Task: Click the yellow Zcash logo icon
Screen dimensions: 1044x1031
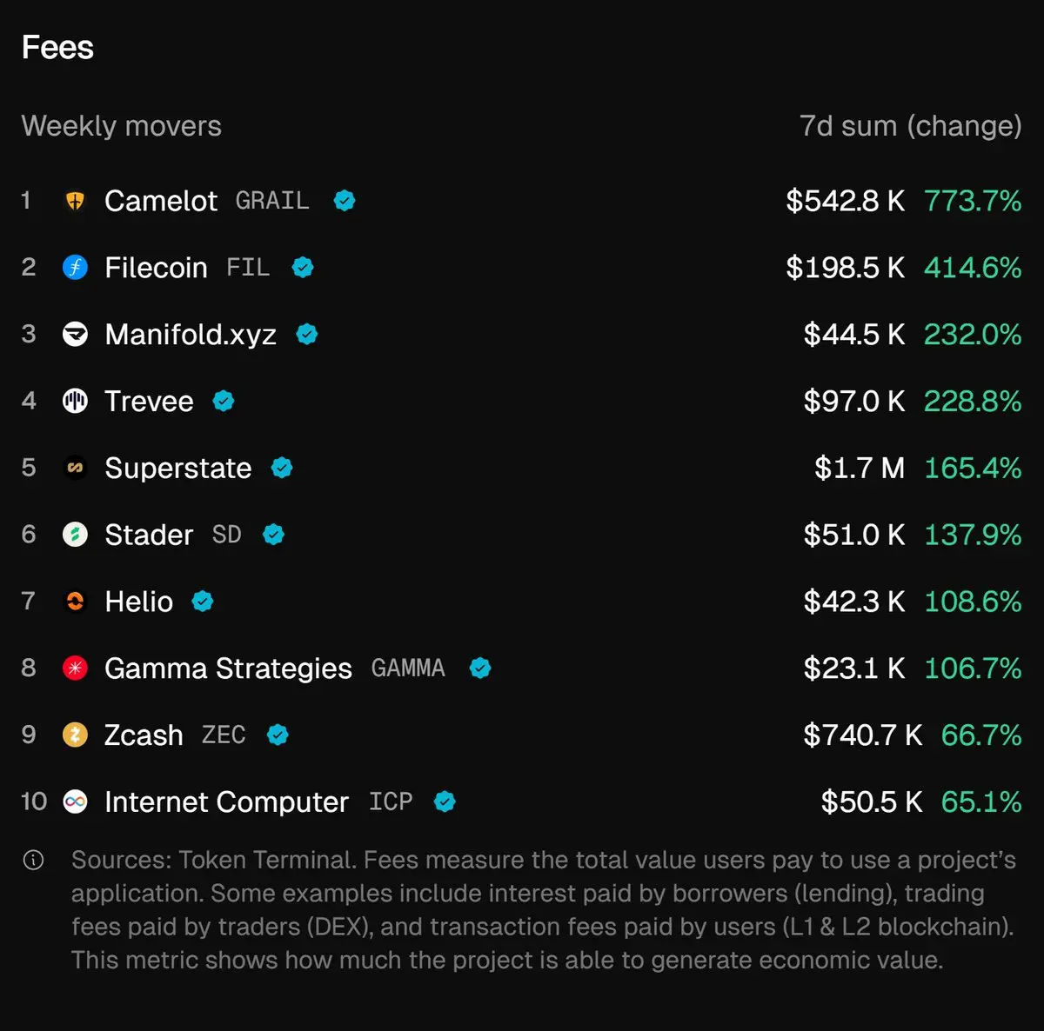Action: pyautogui.click(x=76, y=735)
